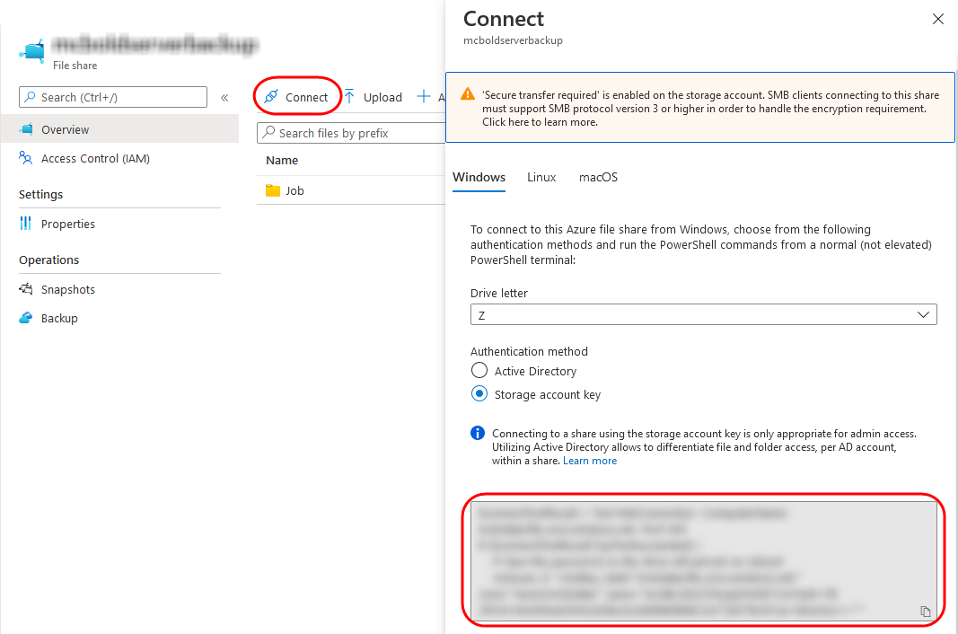The height and width of the screenshot is (634, 958).
Task: Click the magnifier in sidebar search box
Action: 30,97
